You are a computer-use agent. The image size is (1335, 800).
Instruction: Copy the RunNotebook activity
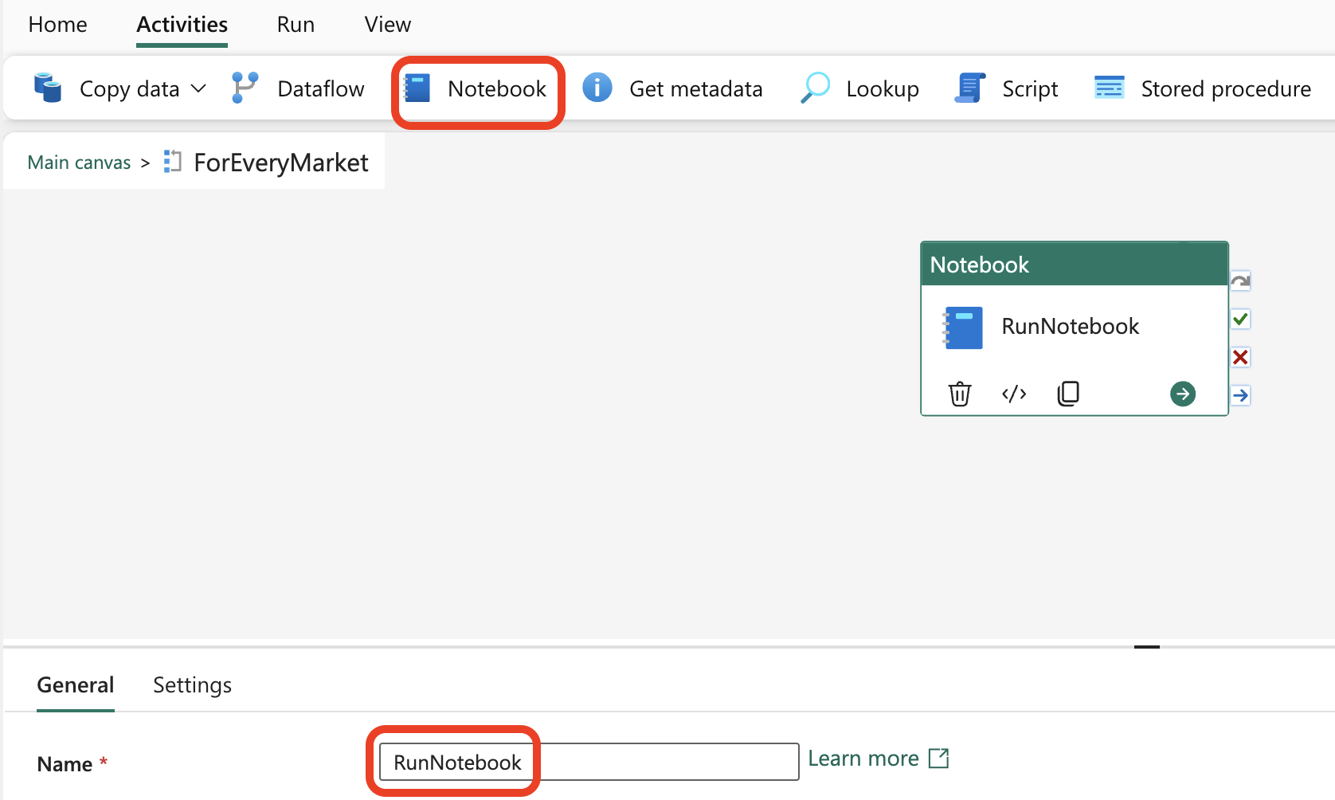point(1068,394)
